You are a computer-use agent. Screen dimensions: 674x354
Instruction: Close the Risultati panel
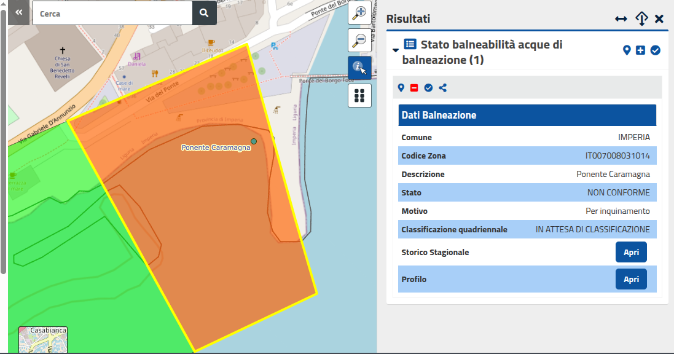click(659, 19)
